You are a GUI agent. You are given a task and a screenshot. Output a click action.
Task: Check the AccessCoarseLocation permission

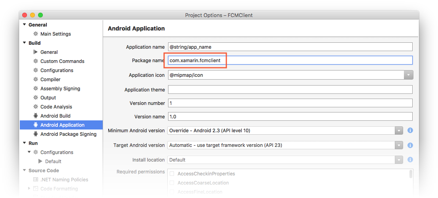coord(172,183)
